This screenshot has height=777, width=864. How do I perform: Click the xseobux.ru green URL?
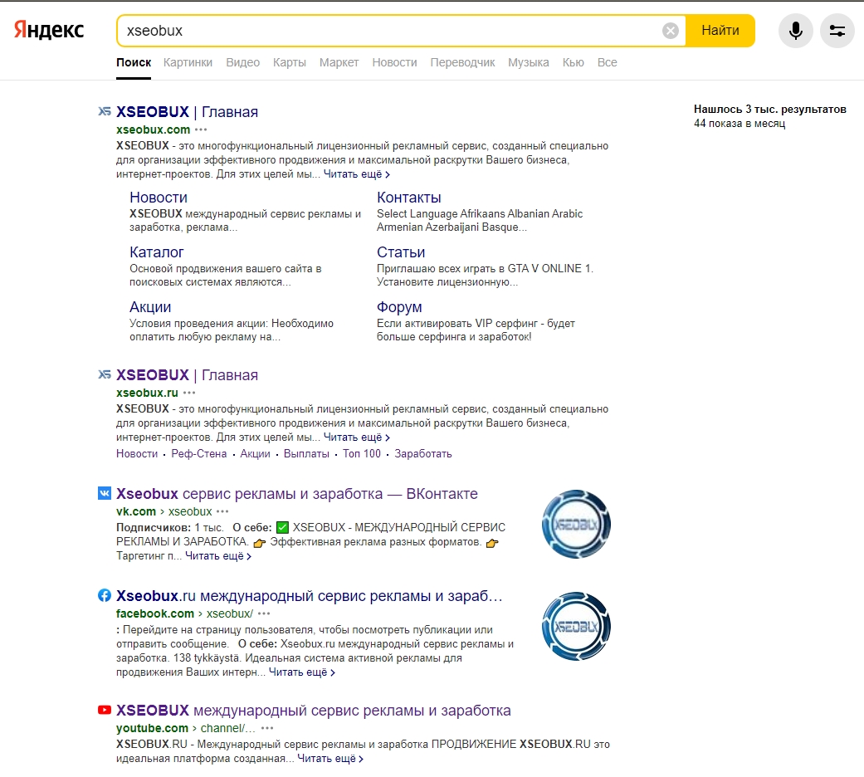point(147,393)
